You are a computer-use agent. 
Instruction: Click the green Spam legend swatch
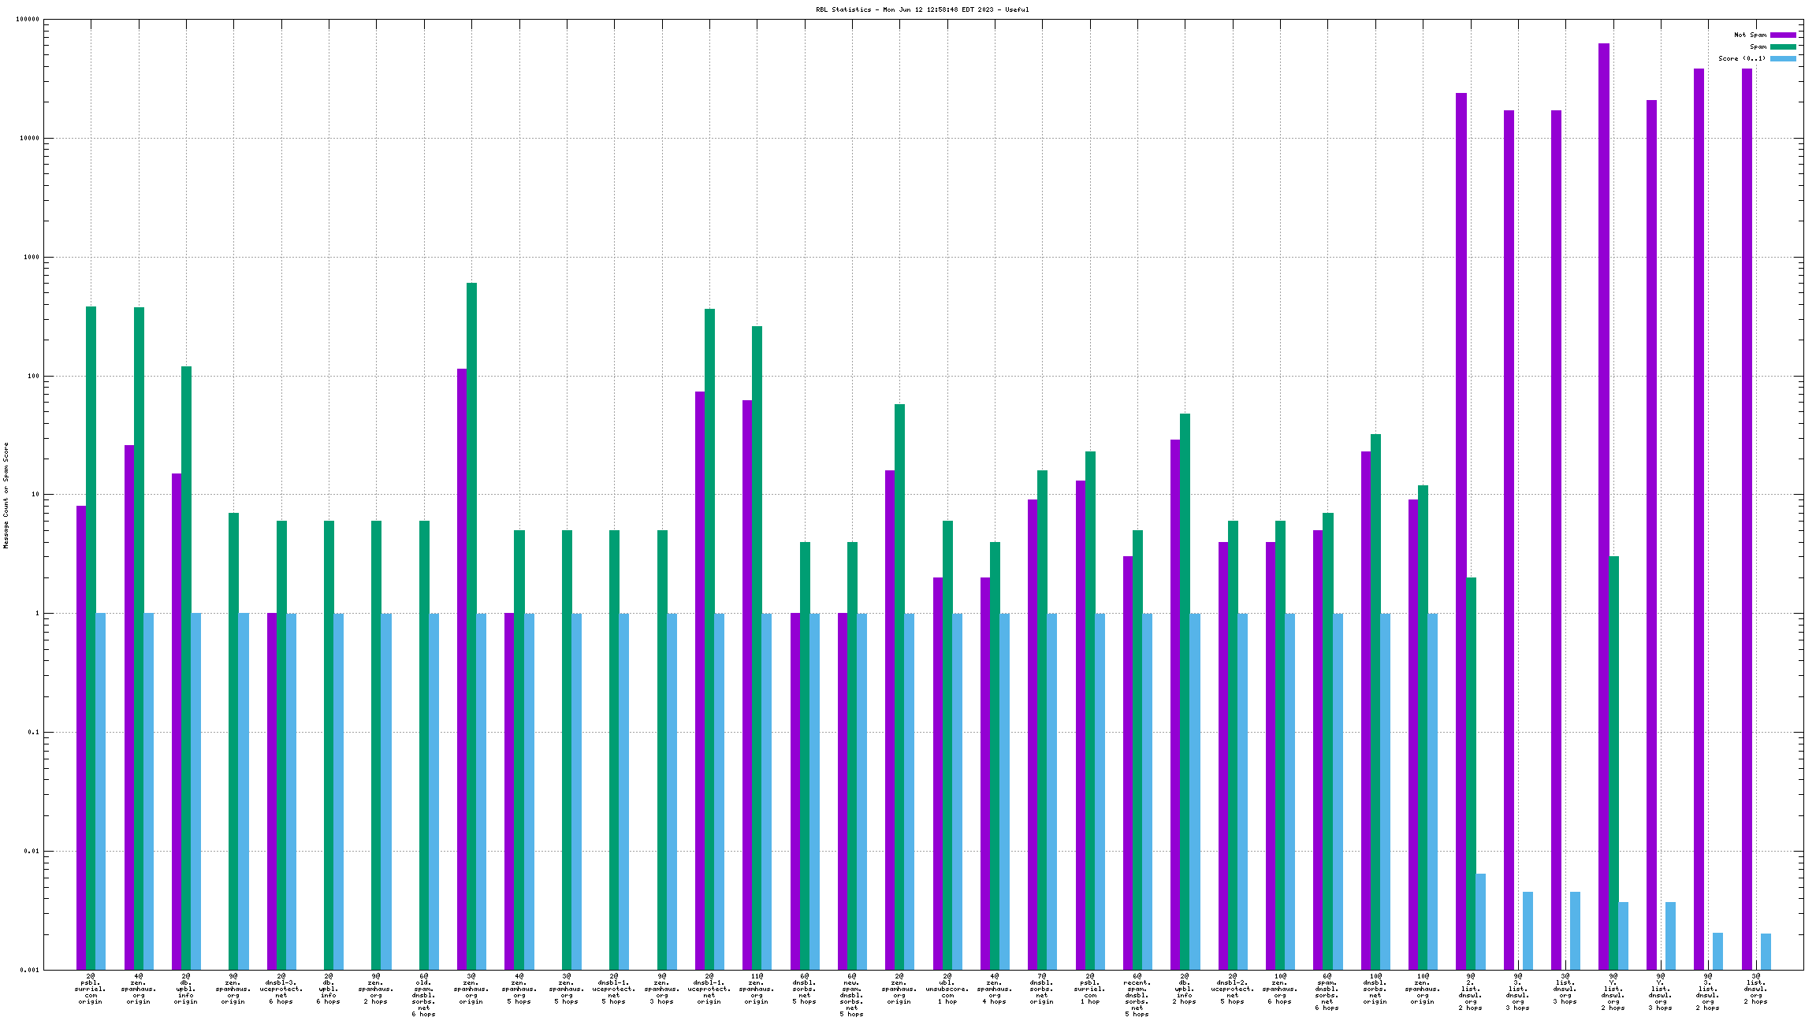(x=1783, y=46)
